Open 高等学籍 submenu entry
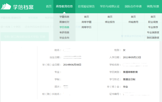 (86, 22)
